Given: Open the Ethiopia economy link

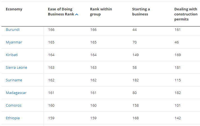Looking at the screenshot, I should (13, 118).
